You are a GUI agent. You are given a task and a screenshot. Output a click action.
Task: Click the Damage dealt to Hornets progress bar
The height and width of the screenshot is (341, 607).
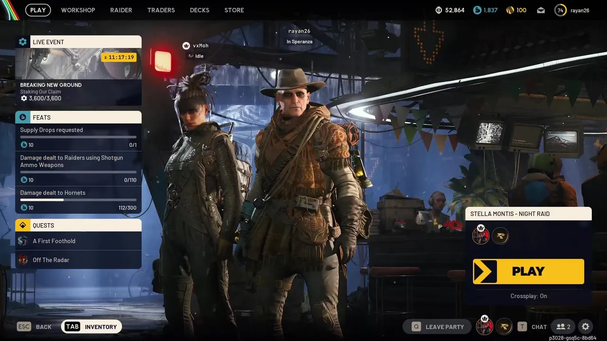(x=78, y=200)
